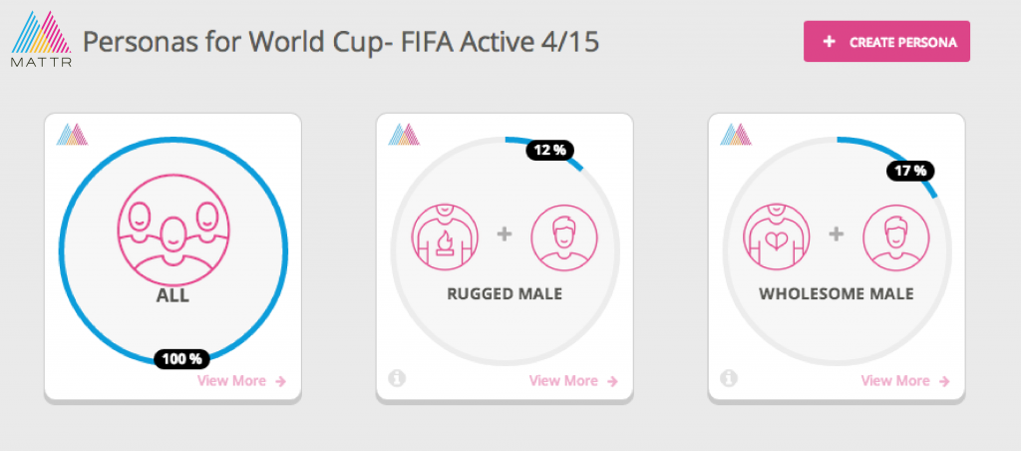
Task: Open info icon on Wholesome Male card
Action: pos(729,378)
